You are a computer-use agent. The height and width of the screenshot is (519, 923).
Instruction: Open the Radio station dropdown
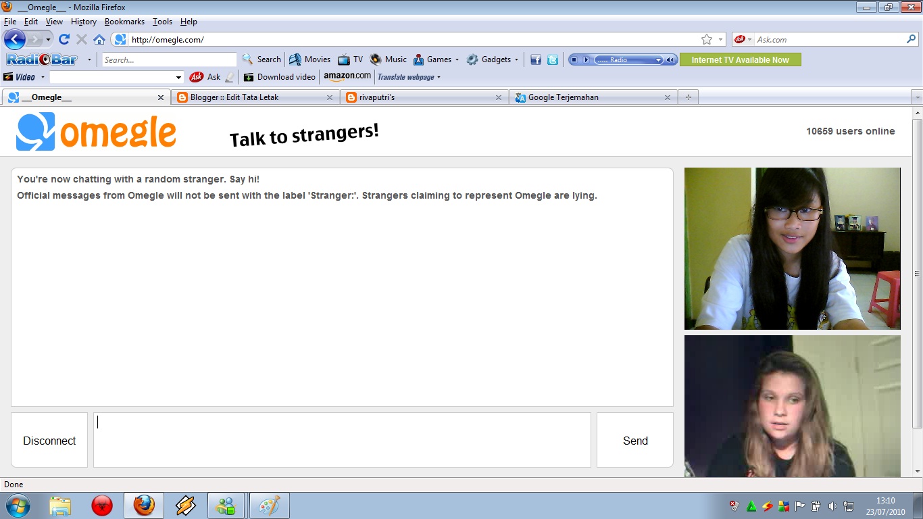[x=659, y=59]
